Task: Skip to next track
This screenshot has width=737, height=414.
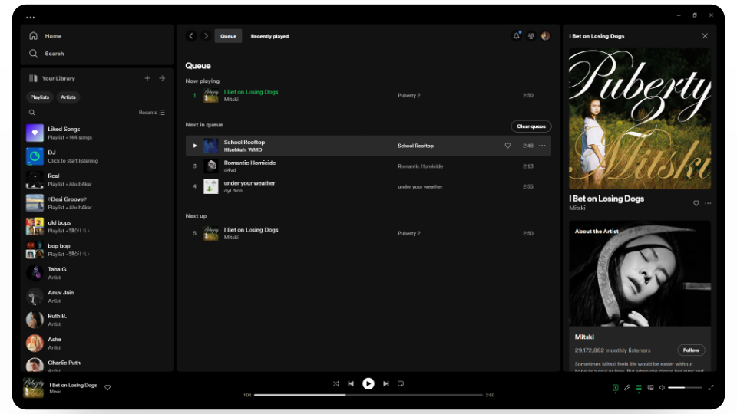Action: (386, 383)
